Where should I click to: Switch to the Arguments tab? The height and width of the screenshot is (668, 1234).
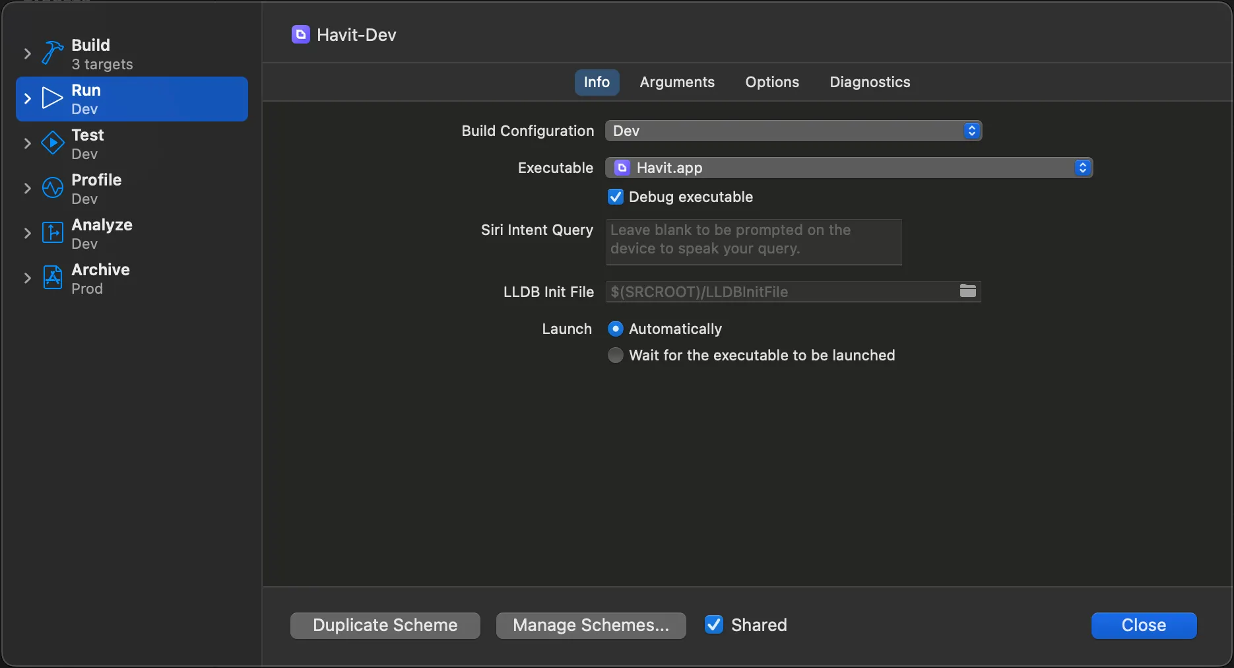pyautogui.click(x=677, y=82)
